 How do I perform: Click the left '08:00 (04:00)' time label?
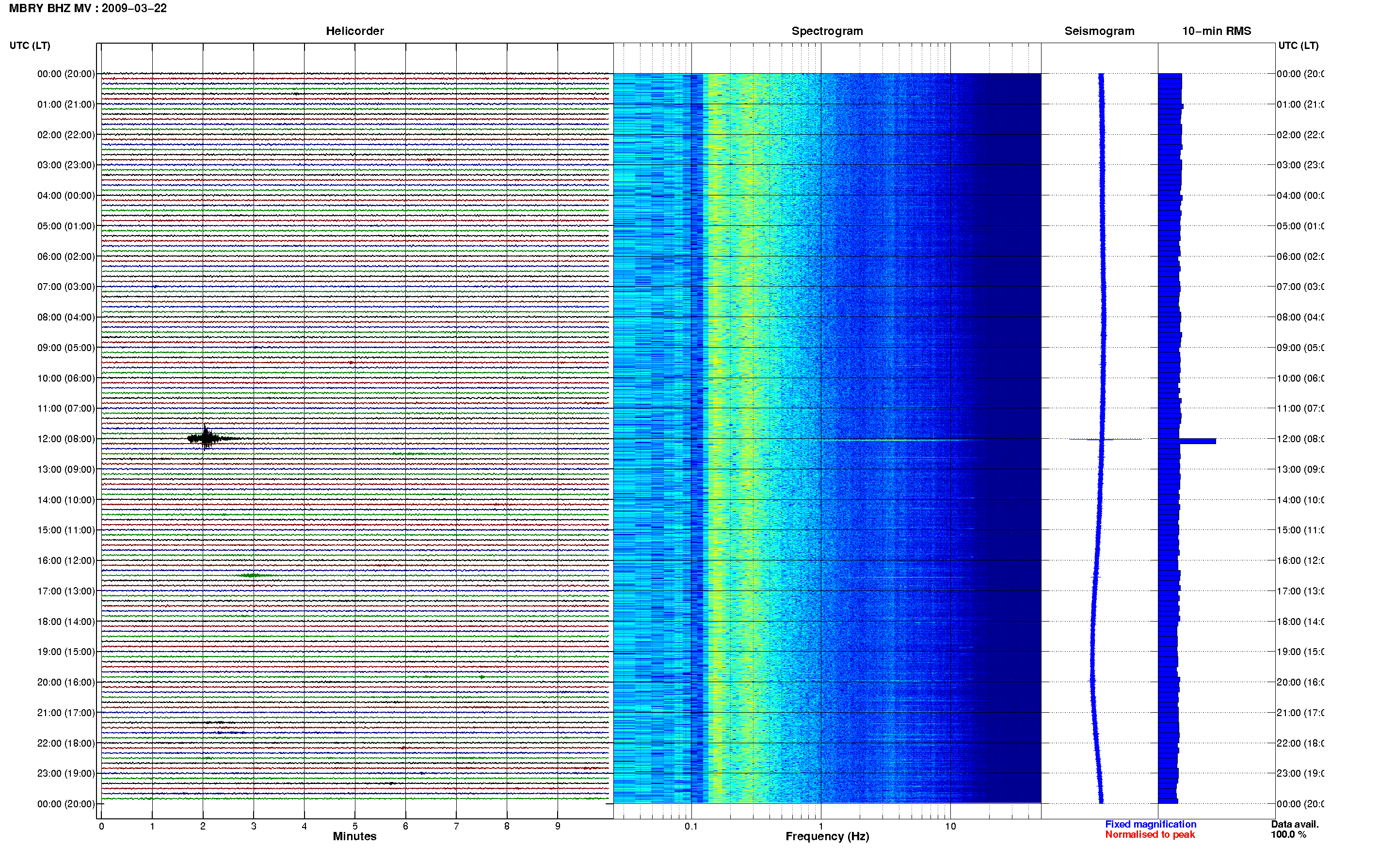[66, 317]
